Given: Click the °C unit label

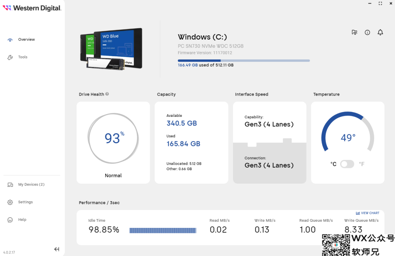Looking at the screenshot, I should 333,164.
